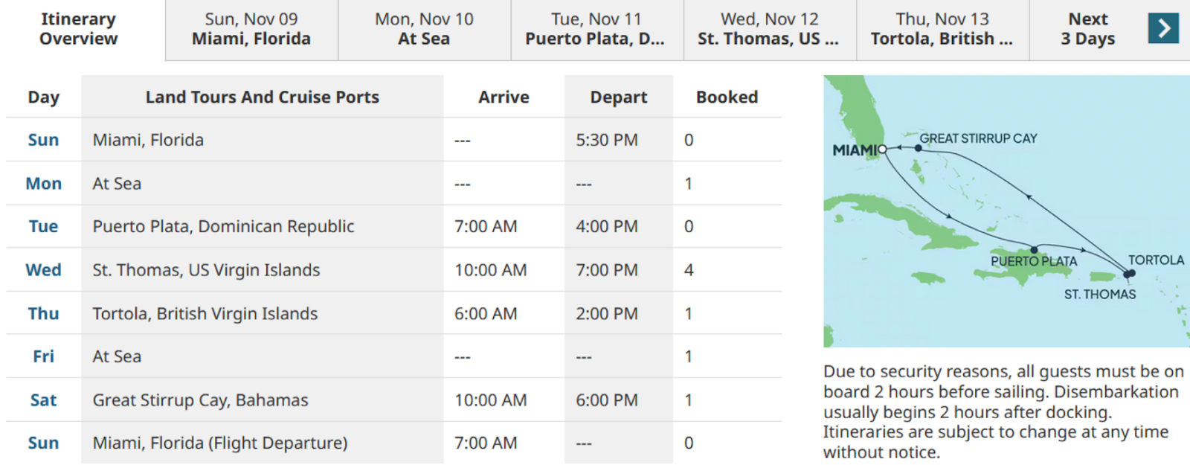Screen dimensions: 1190x465
Task: Open the Fri day link
Action: coord(43,356)
